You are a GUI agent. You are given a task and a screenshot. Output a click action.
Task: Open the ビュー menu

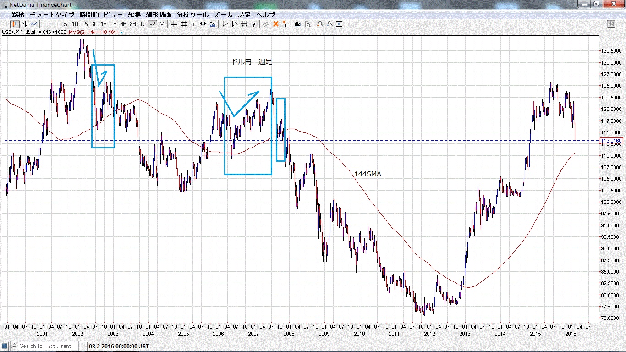(113, 15)
